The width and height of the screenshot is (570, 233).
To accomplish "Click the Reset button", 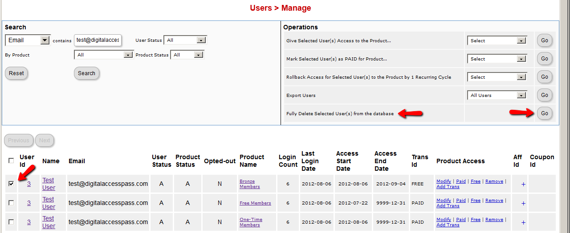I will point(16,73).
